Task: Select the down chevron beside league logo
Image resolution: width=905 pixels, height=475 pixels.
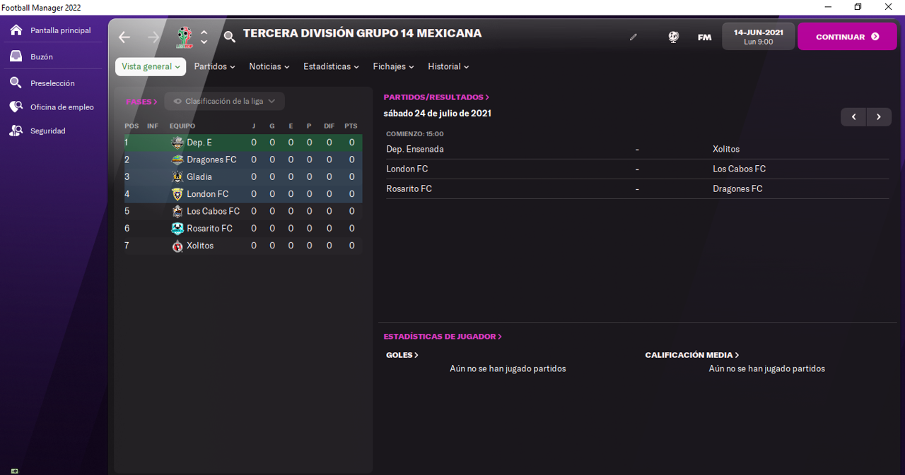Action: click(x=204, y=42)
